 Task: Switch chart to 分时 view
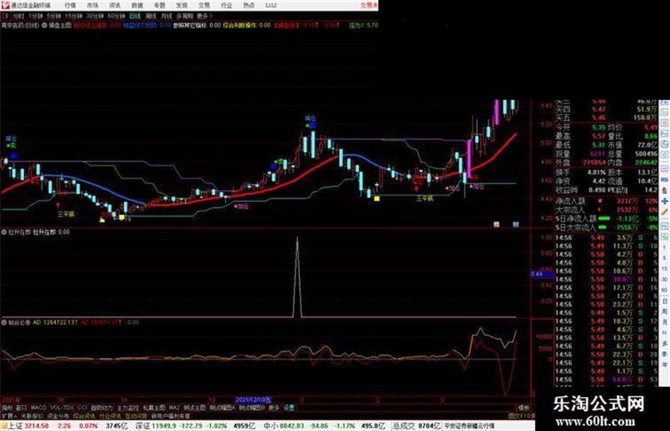[x=18, y=16]
